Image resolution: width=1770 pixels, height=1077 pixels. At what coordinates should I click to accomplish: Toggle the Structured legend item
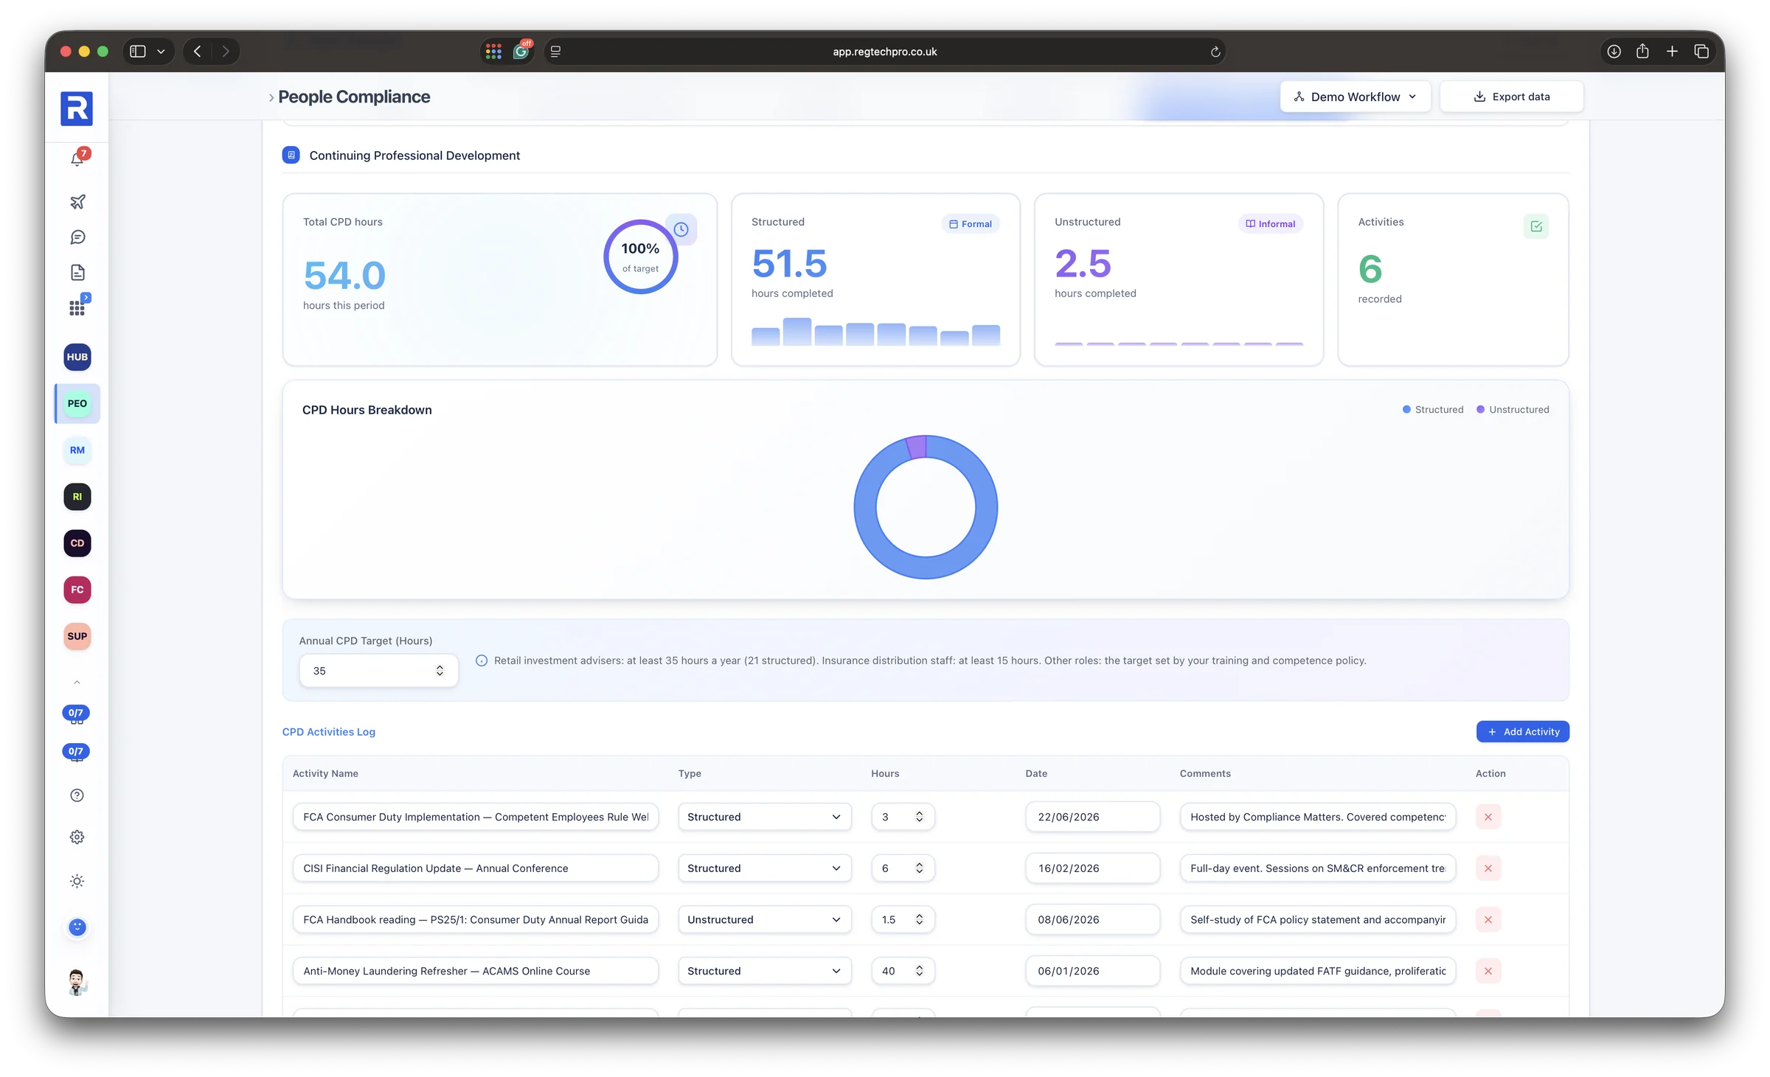[1433, 410]
